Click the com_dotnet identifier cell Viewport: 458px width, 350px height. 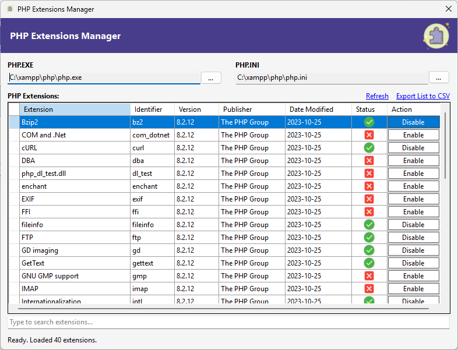(152, 135)
